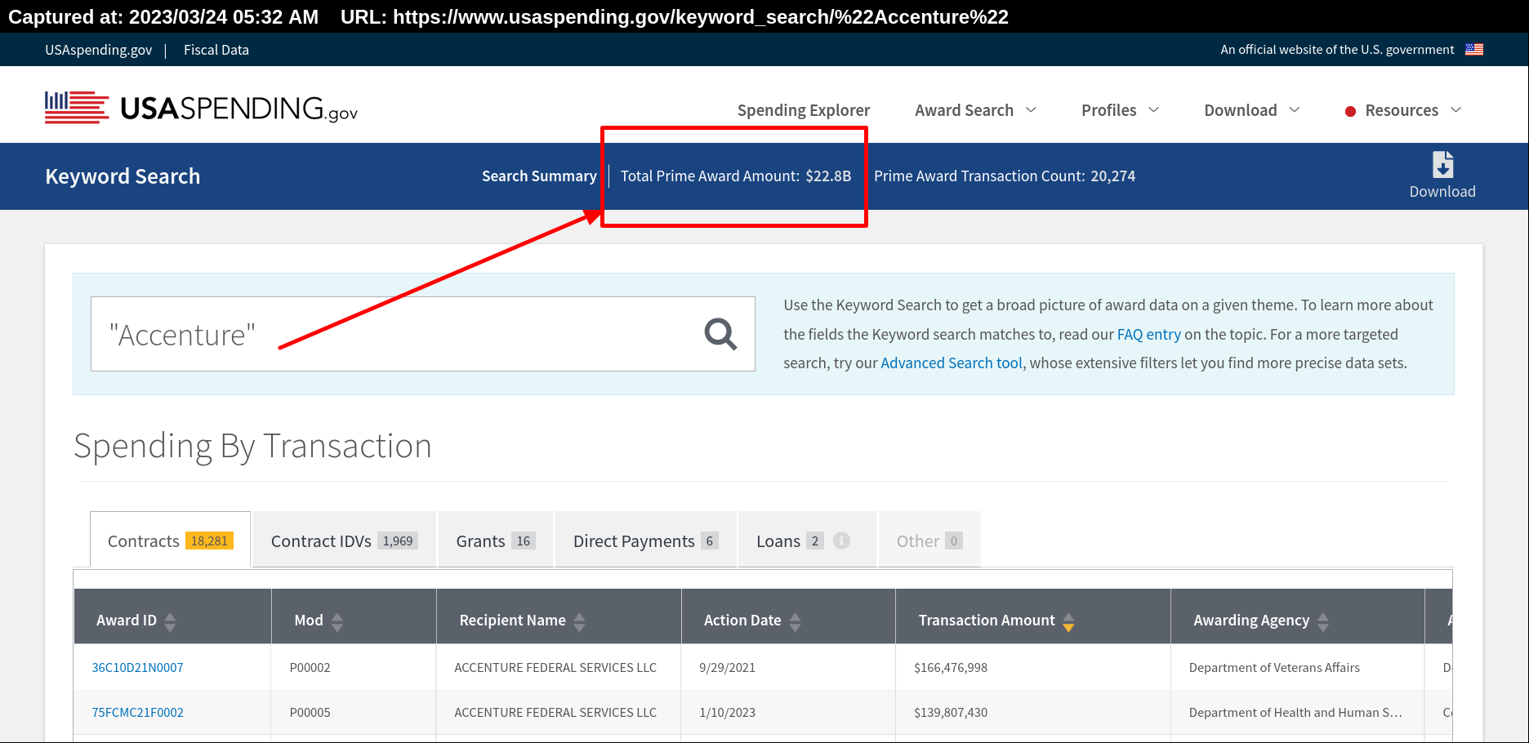The height and width of the screenshot is (743, 1529).
Task: Click ACCENTURE FEDERAL SERVICES LLC in row 36C10D21N0007
Action: (x=555, y=667)
